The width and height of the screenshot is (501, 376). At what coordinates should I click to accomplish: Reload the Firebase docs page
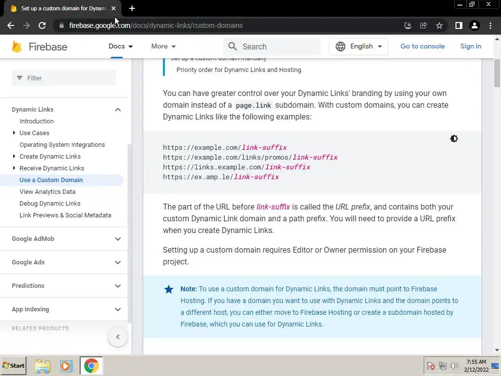coord(42,25)
